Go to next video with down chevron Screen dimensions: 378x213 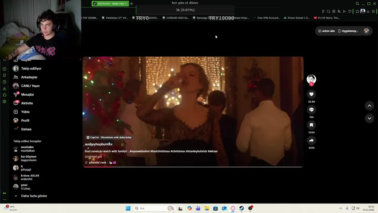coord(369,118)
